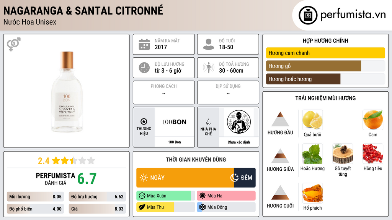Click the 100 Bon brand name link
This screenshot has width=392, height=220.
[x=174, y=142]
